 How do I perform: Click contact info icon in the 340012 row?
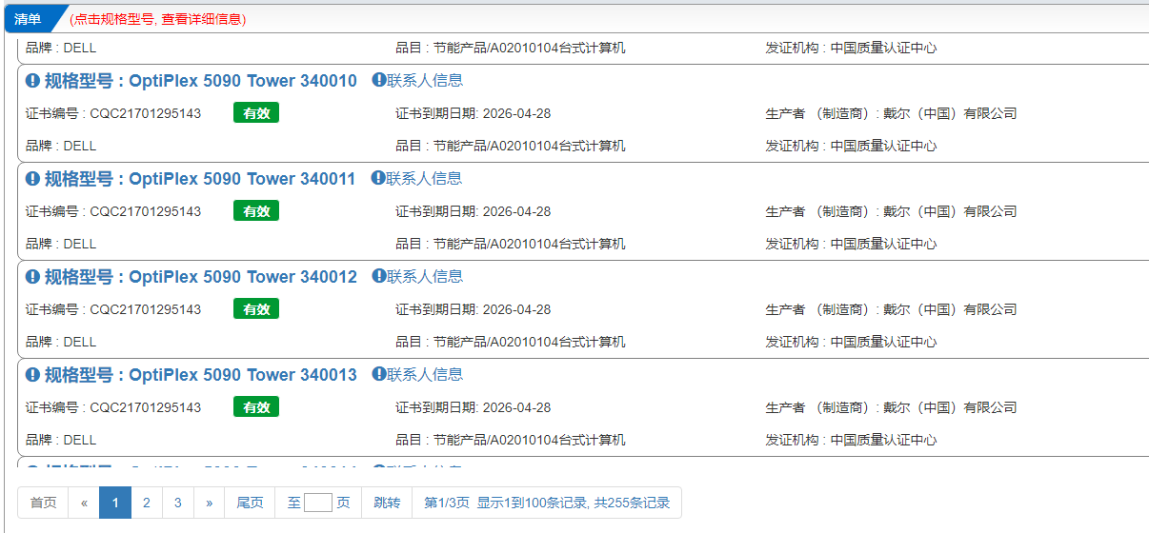click(x=378, y=276)
